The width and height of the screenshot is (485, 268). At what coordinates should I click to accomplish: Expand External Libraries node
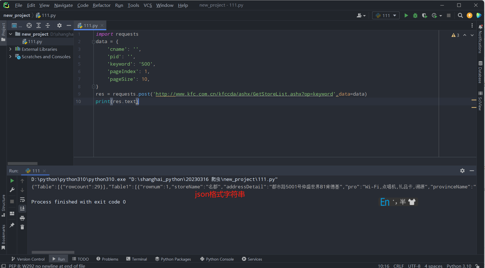11,49
